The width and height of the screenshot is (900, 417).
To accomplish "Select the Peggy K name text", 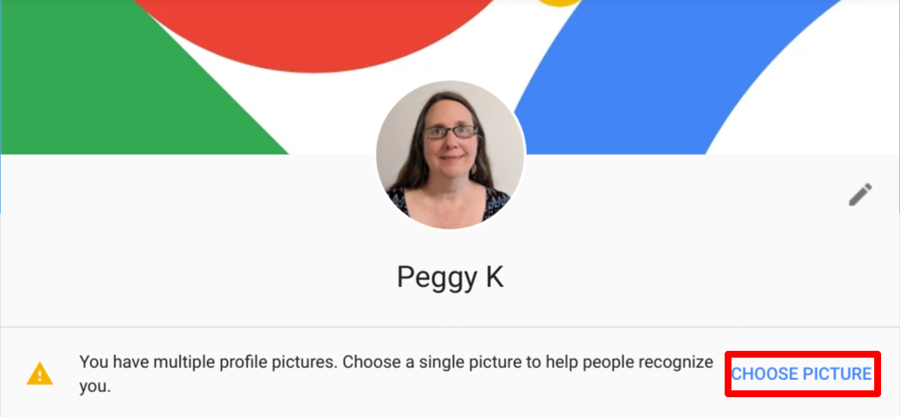I will click(450, 278).
